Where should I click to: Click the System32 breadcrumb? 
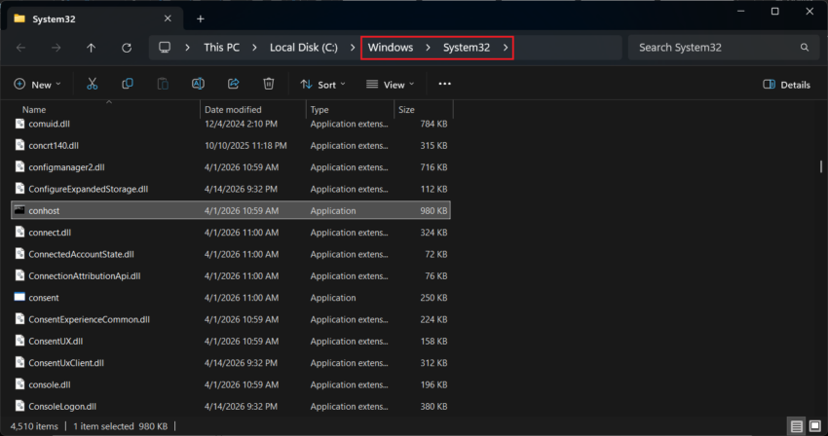tap(467, 48)
